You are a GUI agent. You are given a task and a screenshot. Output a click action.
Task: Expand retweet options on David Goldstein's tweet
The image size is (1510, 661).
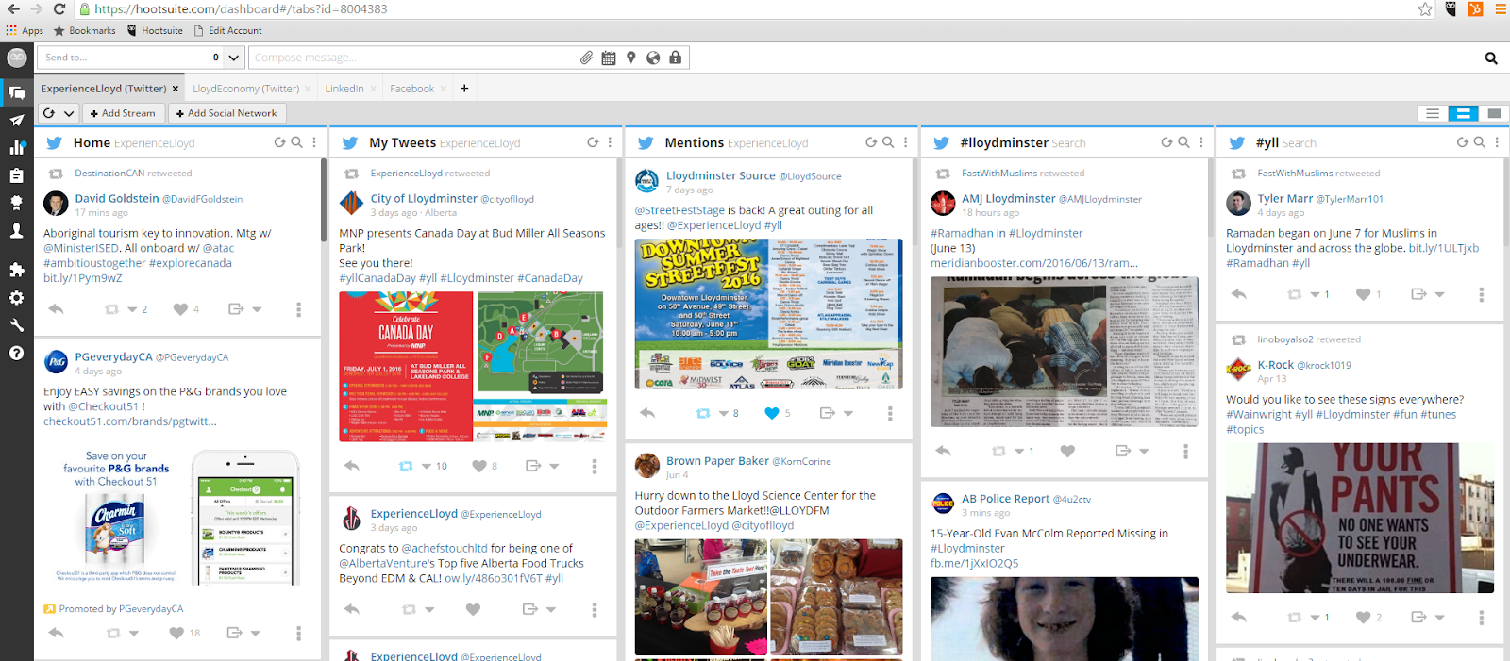pos(132,309)
